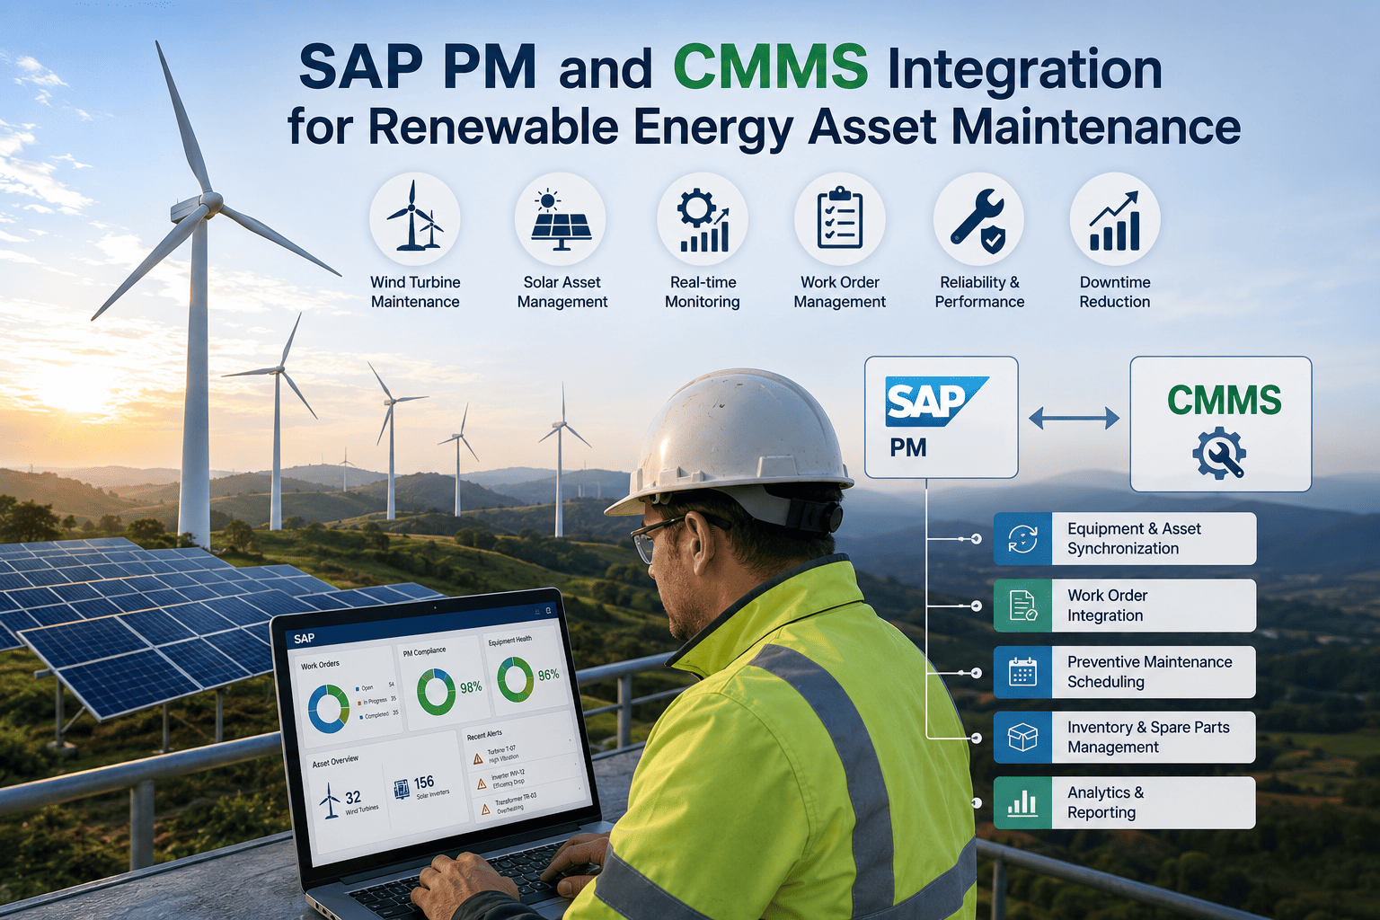Screen dimensions: 1380x920
Task: Click the gear wrench icon under CMMS
Action: coord(1219,454)
